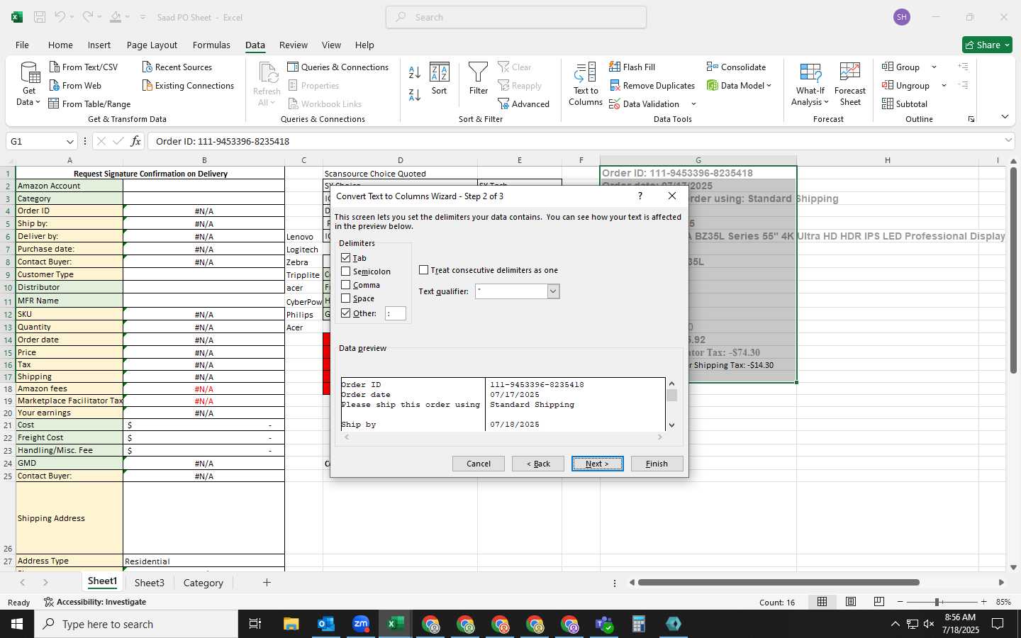Open the Share dropdown
The height and width of the screenshot is (638, 1021).
point(987,45)
